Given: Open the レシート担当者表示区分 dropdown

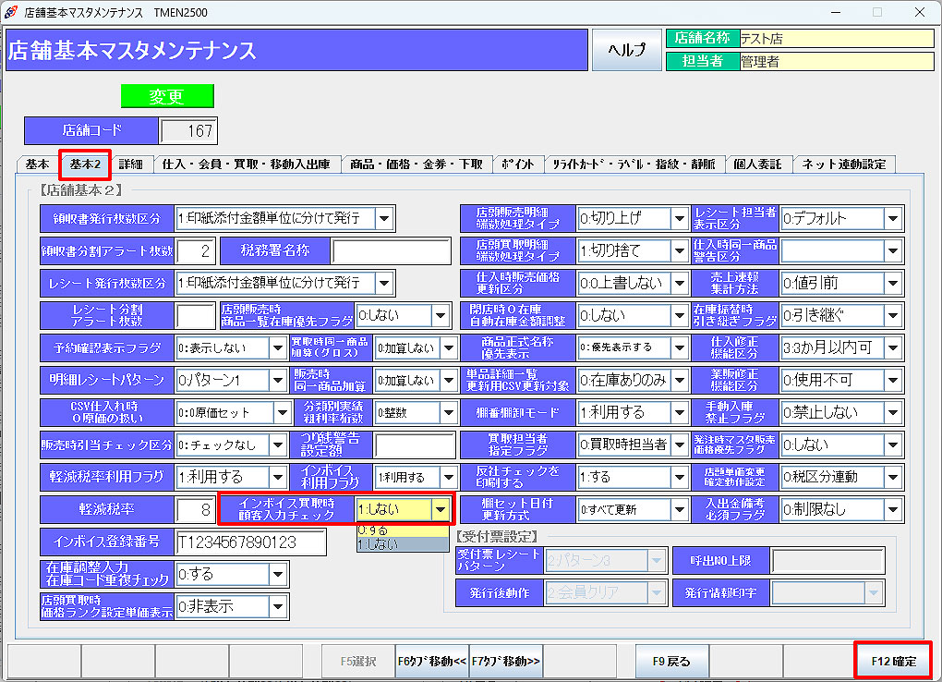Looking at the screenshot, I should pyautogui.click(x=893, y=219).
